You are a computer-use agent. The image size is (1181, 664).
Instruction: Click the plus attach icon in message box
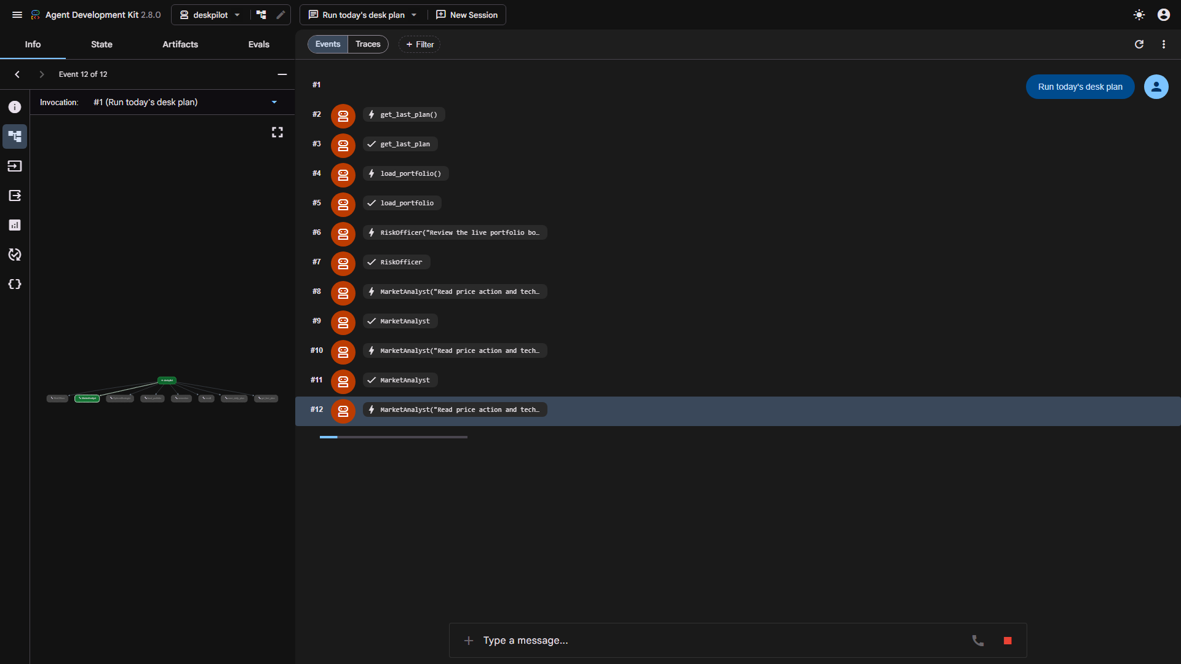(469, 641)
